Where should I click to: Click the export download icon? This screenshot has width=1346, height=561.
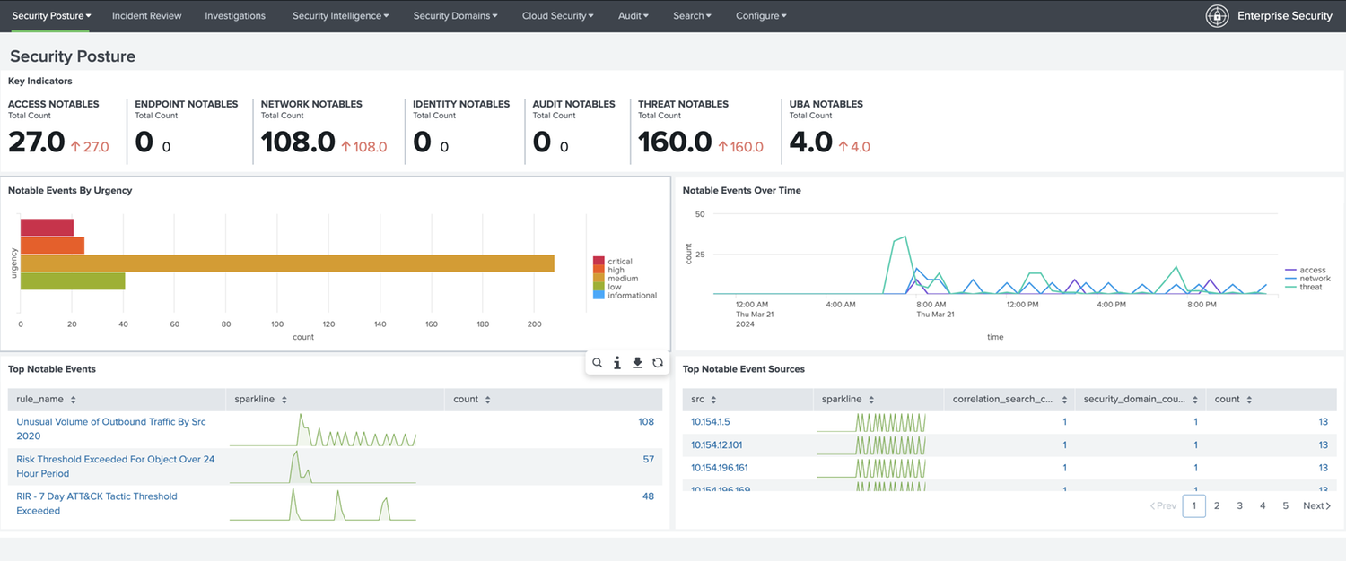(x=638, y=363)
